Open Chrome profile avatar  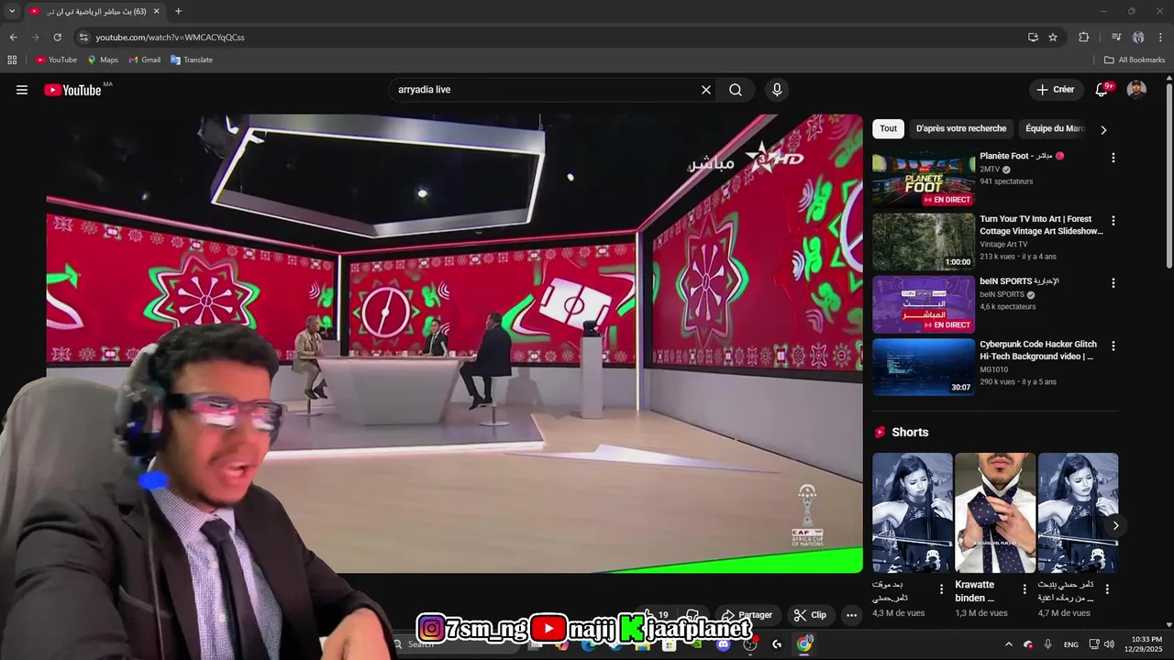click(1138, 38)
